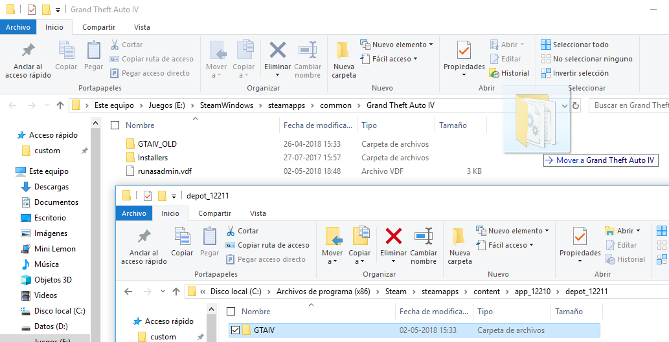
Task: Open Eliminar dropdown arrow in Grand Theft Auto IV ribbon
Action: (277, 76)
